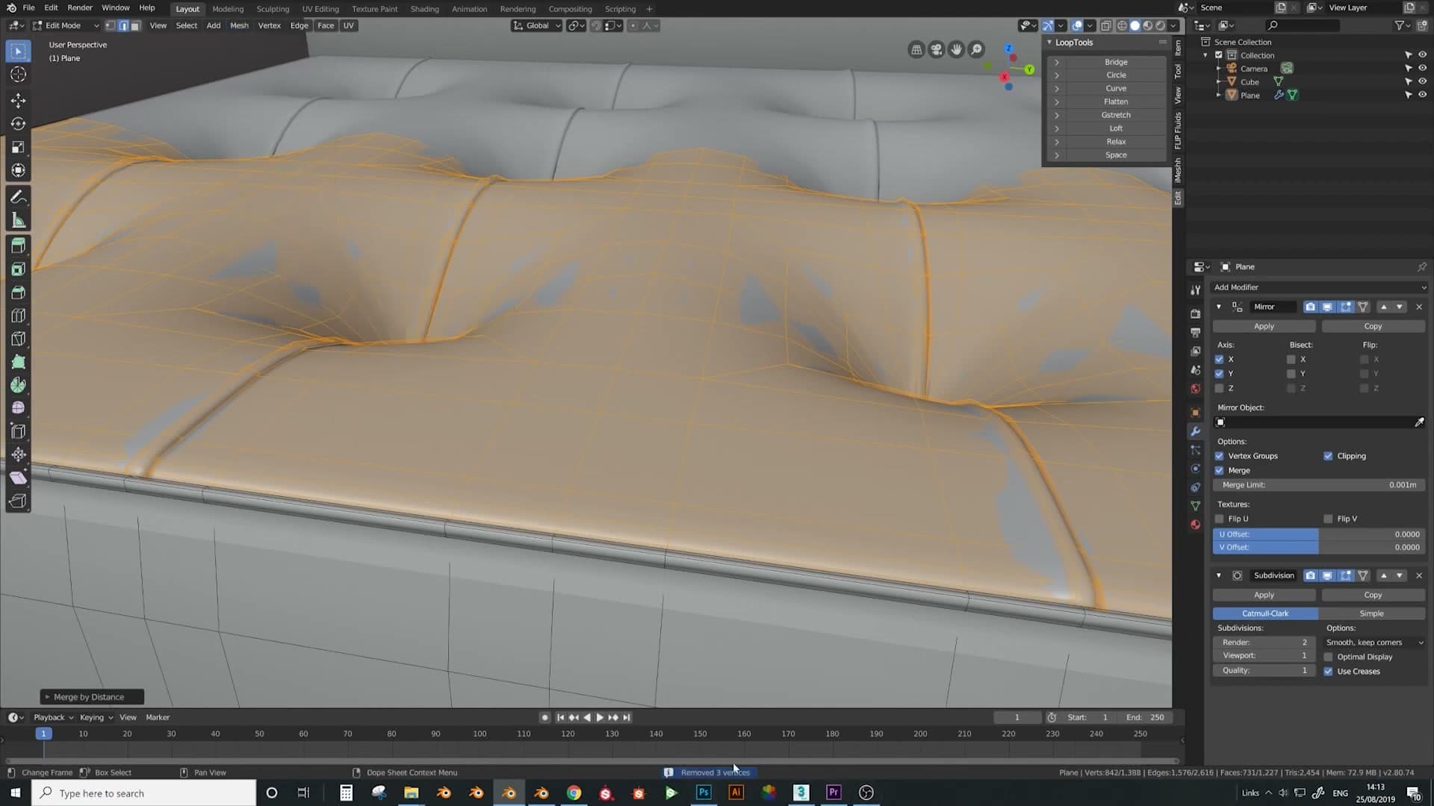Apply the Mirror modifier
The height and width of the screenshot is (806, 1434).
(x=1264, y=326)
